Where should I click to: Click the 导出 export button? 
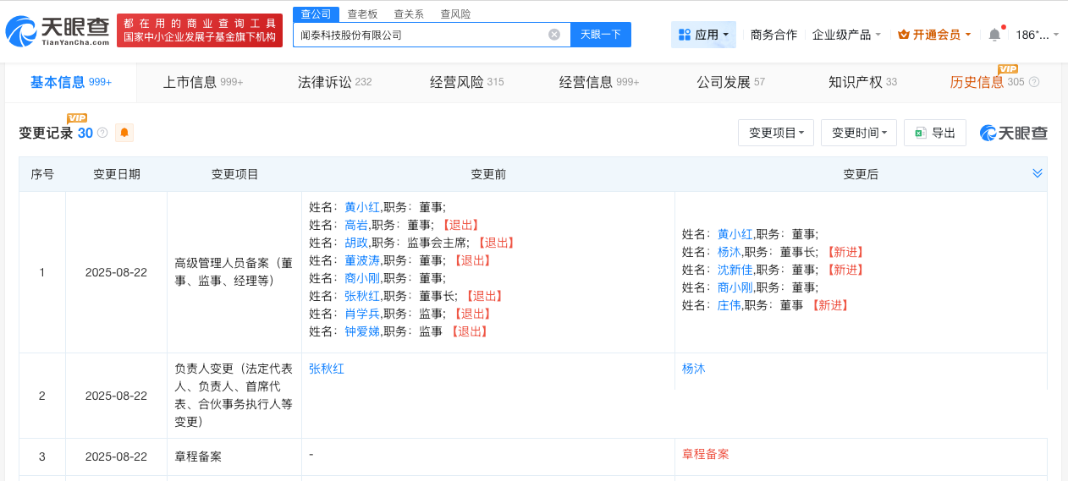point(935,133)
